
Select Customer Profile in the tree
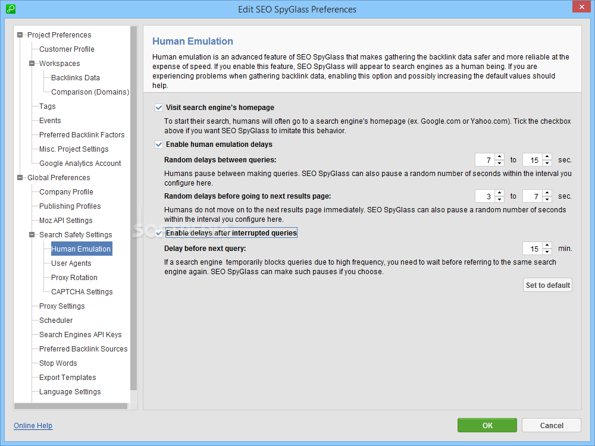[67, 49]
